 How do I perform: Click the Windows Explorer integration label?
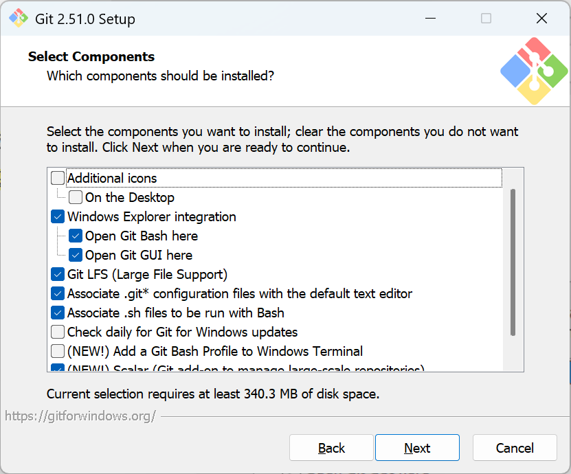point(152,216)
